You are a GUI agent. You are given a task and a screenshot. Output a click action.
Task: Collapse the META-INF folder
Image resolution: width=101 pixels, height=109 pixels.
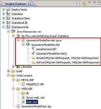click(x=13, y=80)
